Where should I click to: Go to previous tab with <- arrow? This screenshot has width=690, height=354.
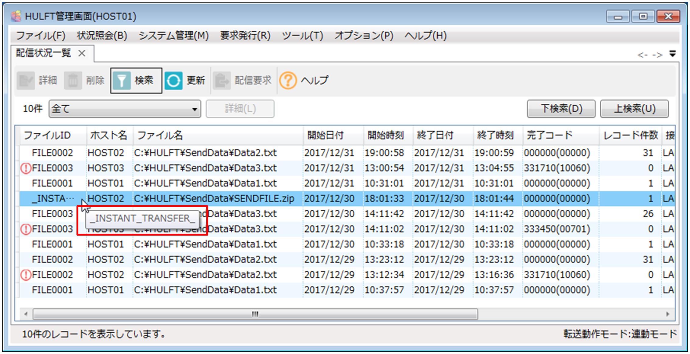tap(642, 55)
